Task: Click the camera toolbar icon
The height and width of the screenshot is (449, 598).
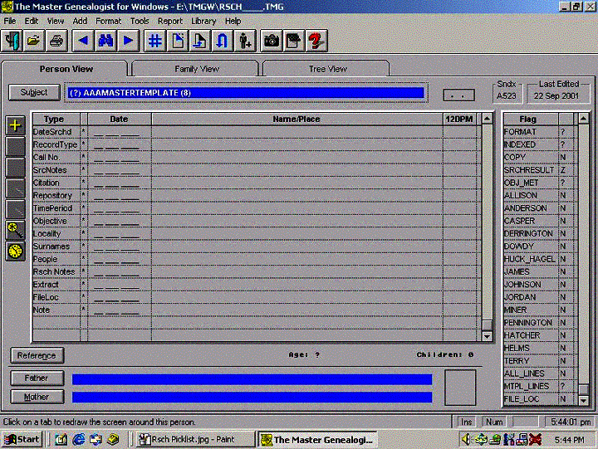Action: pos(271,41)
